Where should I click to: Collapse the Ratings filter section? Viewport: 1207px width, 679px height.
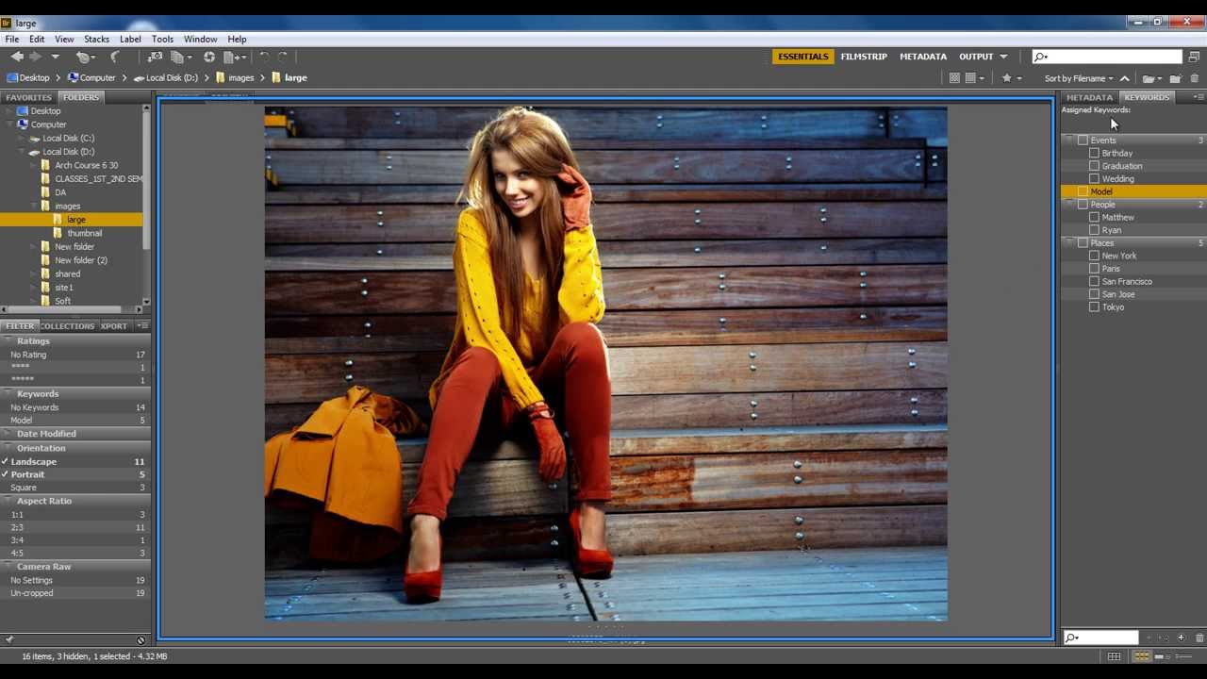click(9, 341)
